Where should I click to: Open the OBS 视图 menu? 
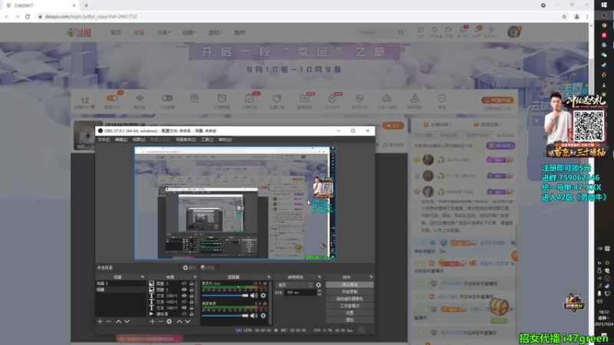click(139, 140)
